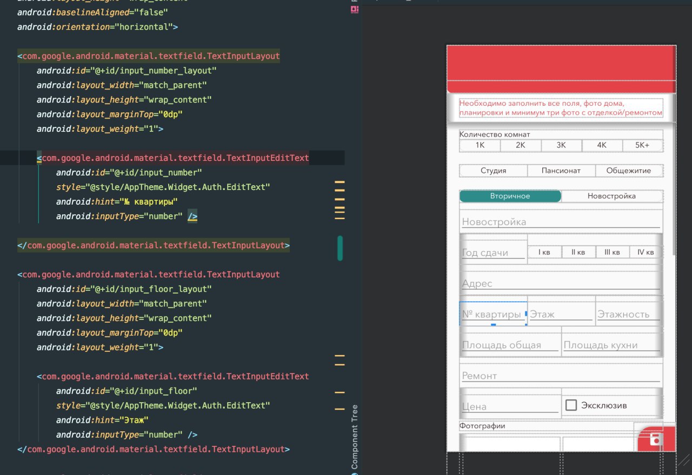The height and width of the screenshot is (475, 692).
Task: Select the red app bar in preview
Action: tap(561, 69)
